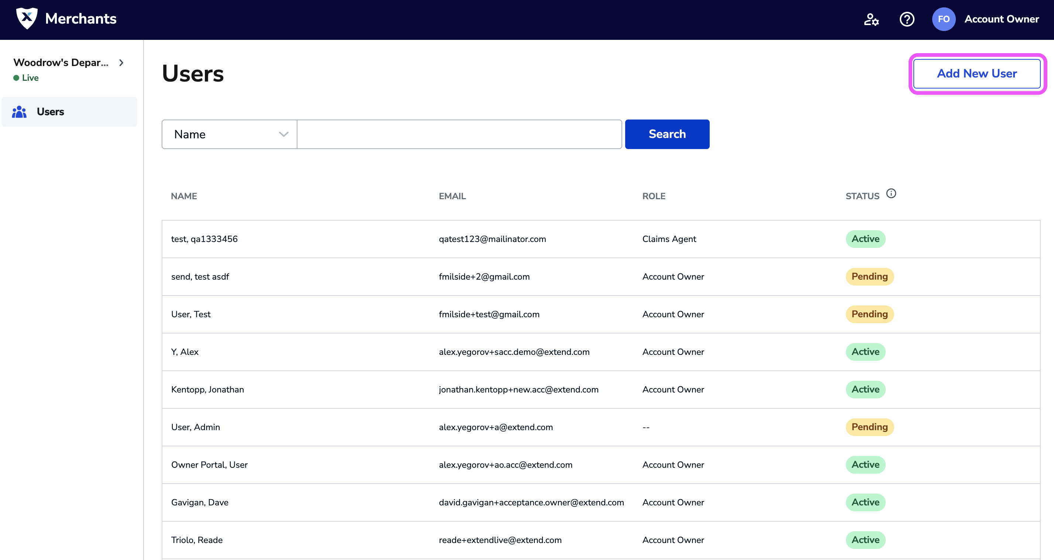Click the Extend shield logo
This screenshot has width=1054, height=560.
(27, 18)
